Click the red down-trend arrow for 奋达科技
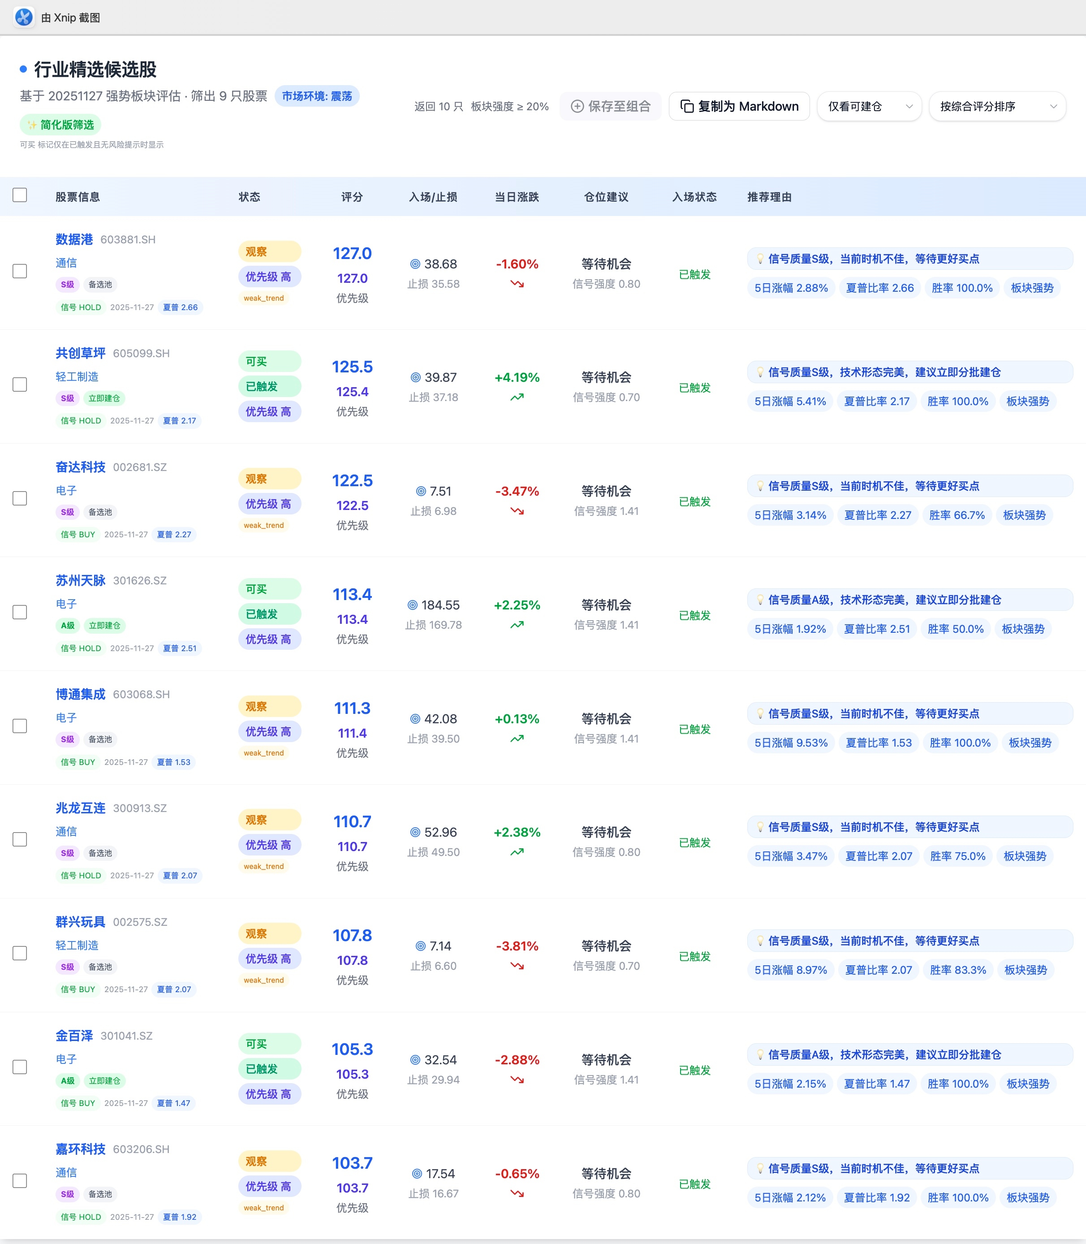 [517, 511]
